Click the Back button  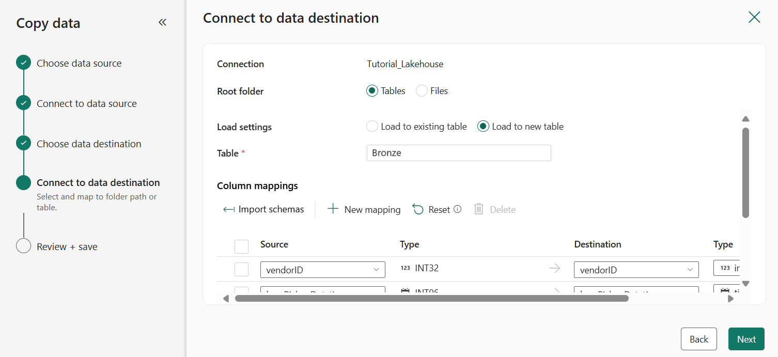[698, 339]
